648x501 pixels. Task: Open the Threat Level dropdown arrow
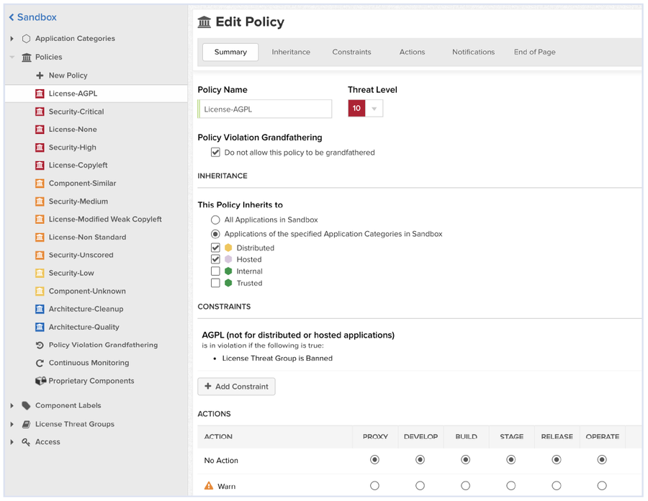[374, 109]
